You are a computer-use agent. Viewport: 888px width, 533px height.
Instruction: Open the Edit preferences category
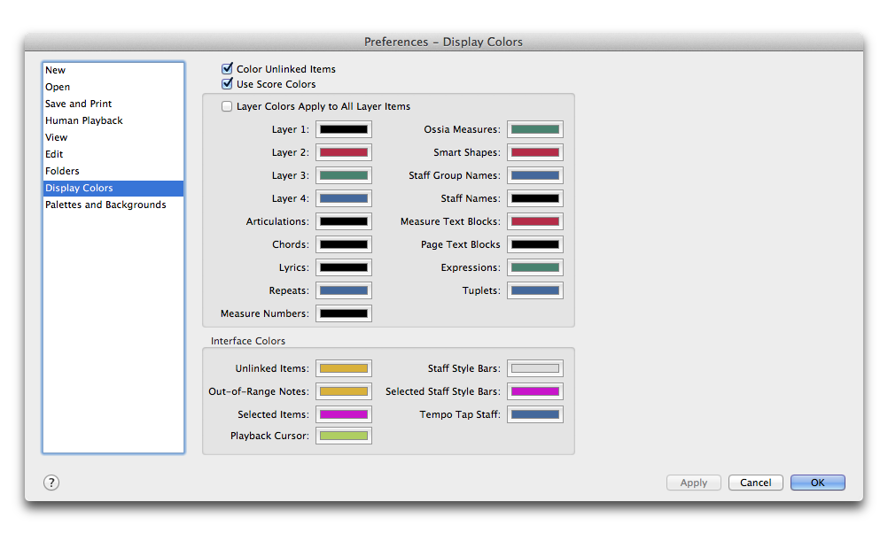(x=113, y=154)
